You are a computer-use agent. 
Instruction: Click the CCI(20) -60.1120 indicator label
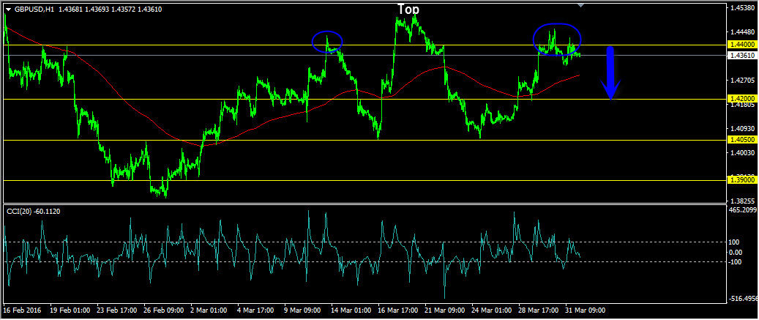point(33,211)
